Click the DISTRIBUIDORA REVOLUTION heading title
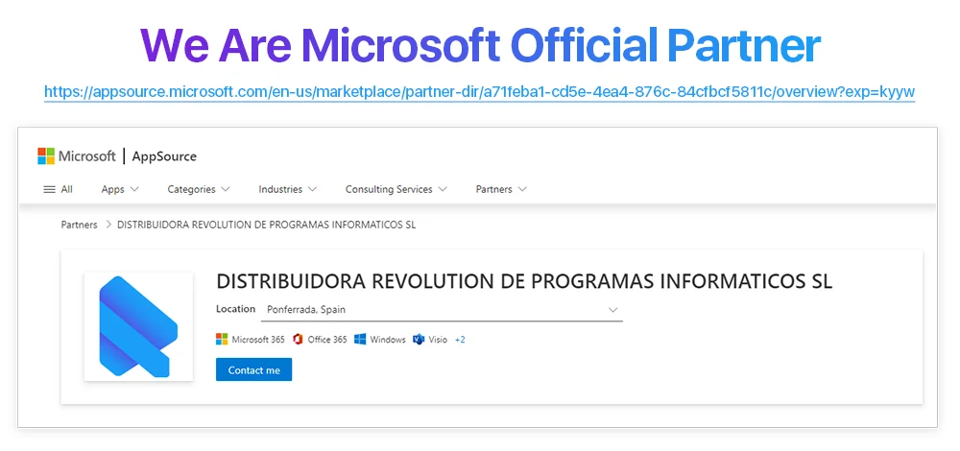Viewport: 960px width, 451px height. click(524, 281)
